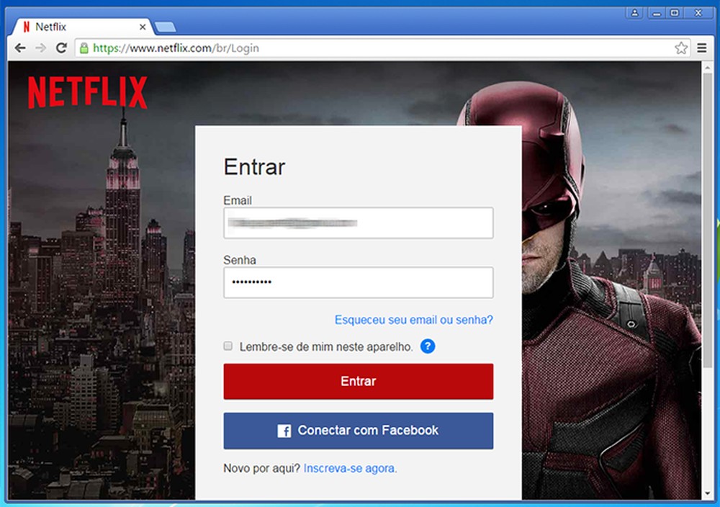Click Inscreva-se agora signup link
The image size is (720, 507).
(350, 468)
